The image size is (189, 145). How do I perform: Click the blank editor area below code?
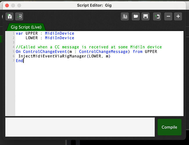coord(99,89)
